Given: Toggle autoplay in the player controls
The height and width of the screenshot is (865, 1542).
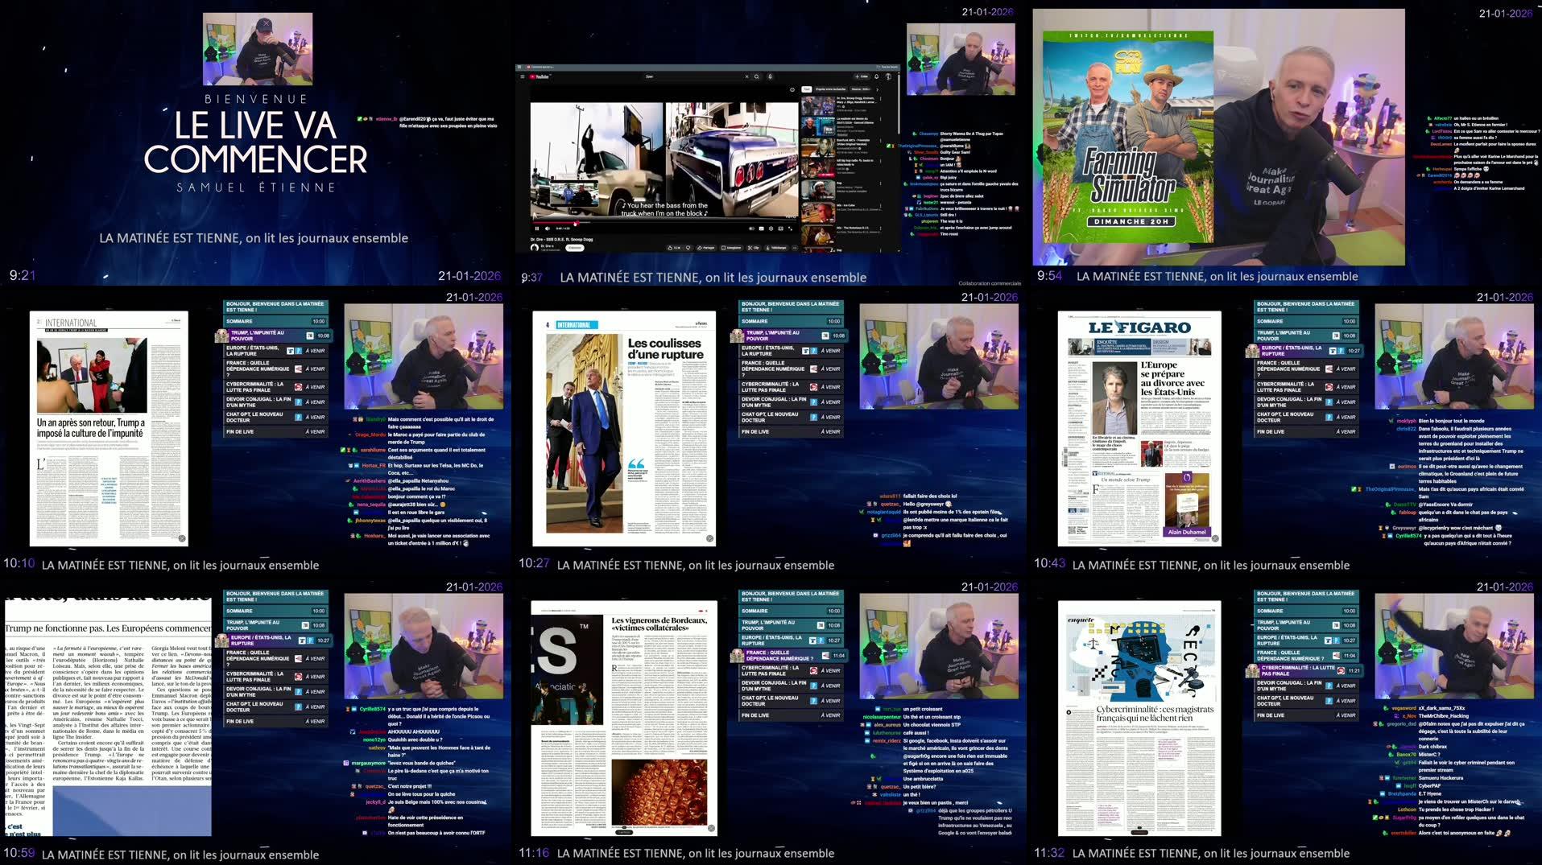Looking at the screenshot, I should click(751, 229).
